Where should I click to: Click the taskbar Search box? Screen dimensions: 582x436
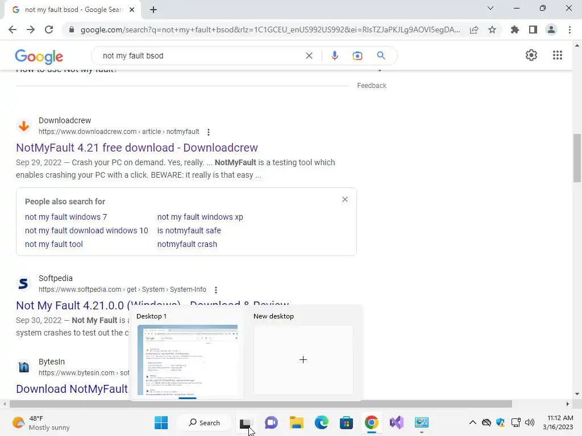pos(204,422)
